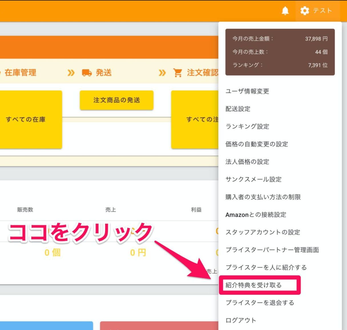Click the notification bell icon
Image resolution: width=347 pixels, height=330 pixels.
click(285, 11)
